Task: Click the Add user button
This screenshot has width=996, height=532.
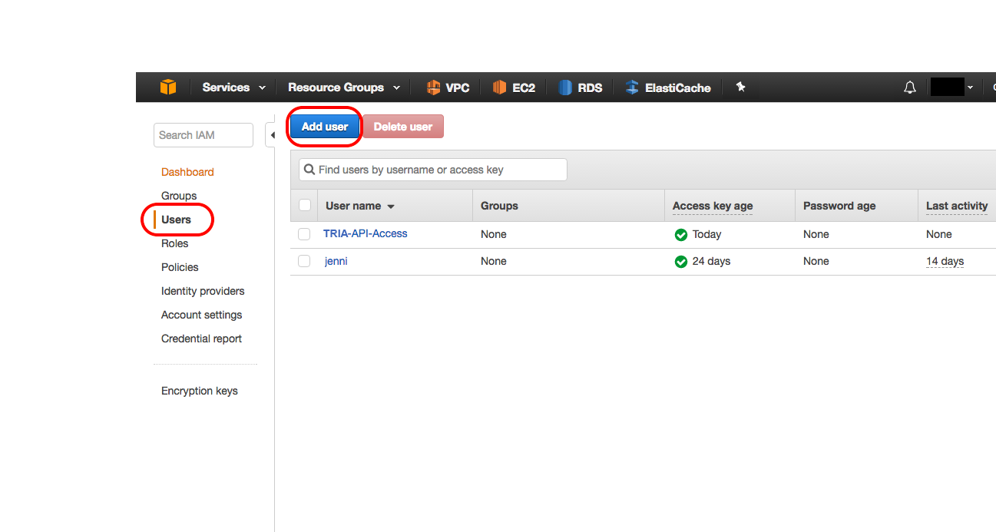Action: pyautogui.click(x=325, y=127)
